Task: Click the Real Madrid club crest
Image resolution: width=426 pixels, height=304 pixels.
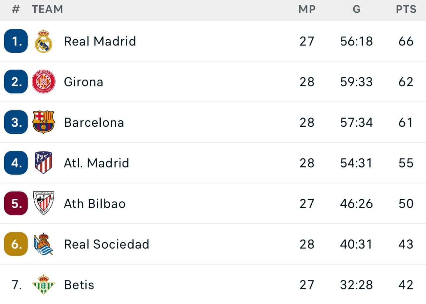Action: tap(43, 41)
